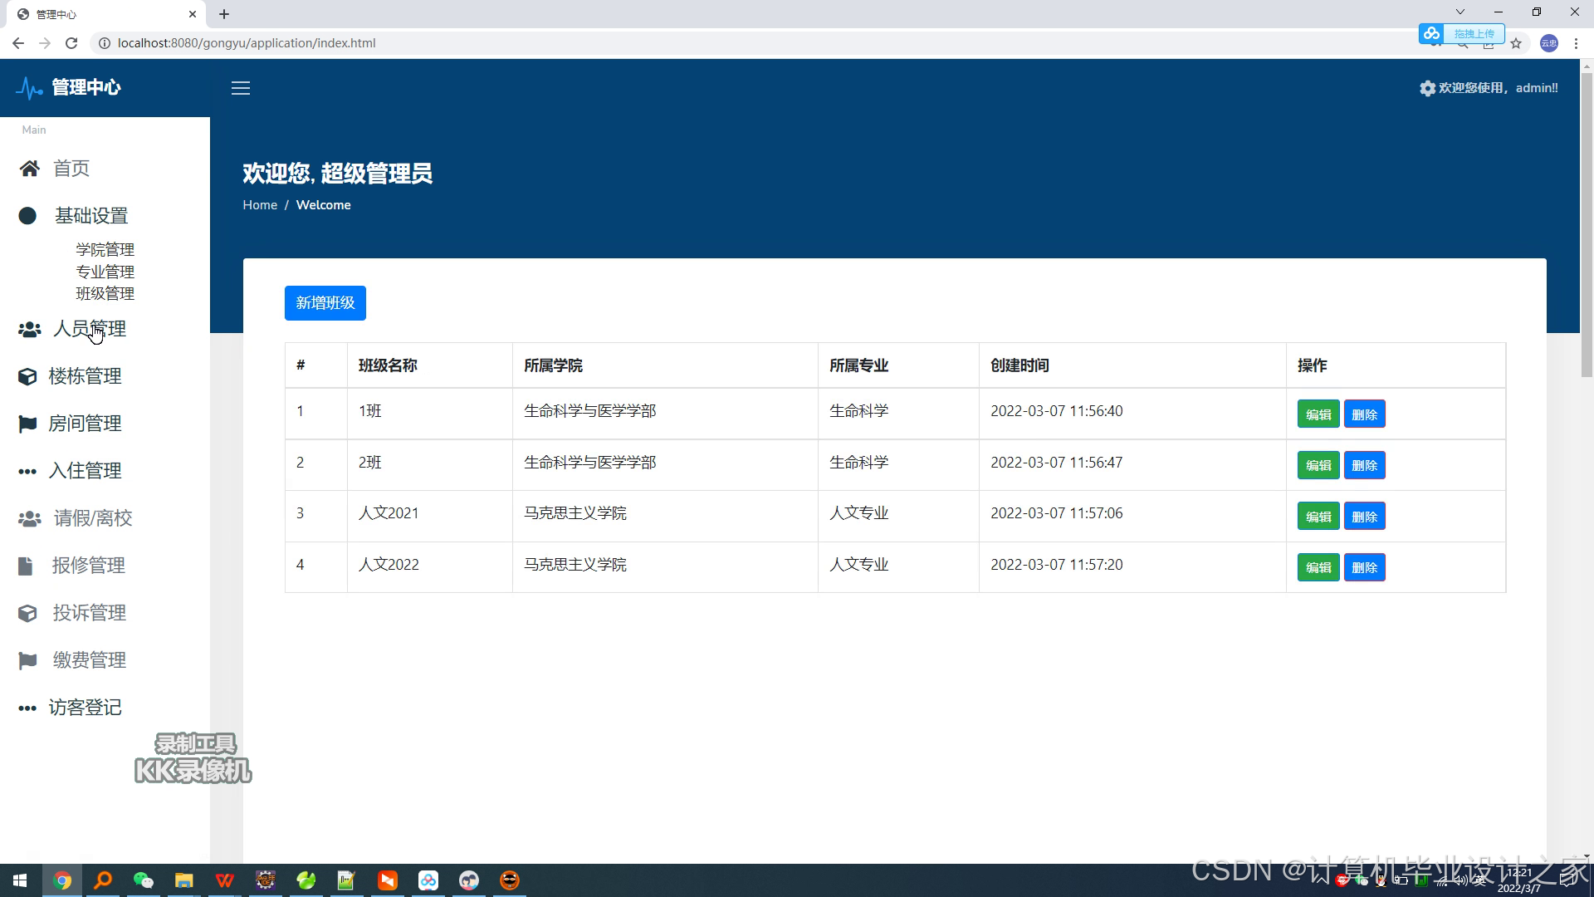Click the pulse logo icon beside 管理中心
Image resolution: width=1594 pixels, height=897 pixels.
click(30, 88)
